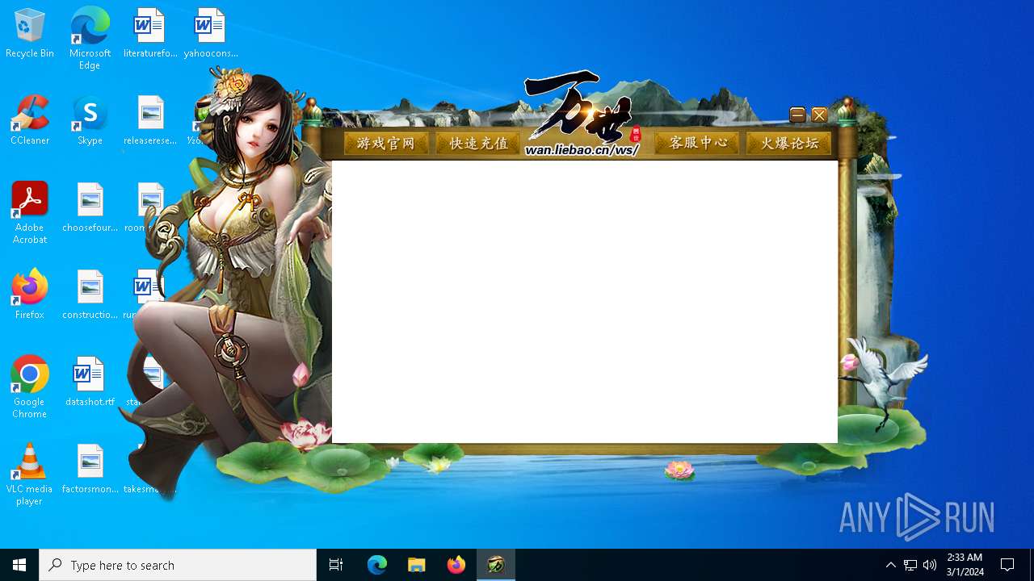Screen dimensions: 1034x581
Task: Open the constructio... image file
Action: (90, 295)
